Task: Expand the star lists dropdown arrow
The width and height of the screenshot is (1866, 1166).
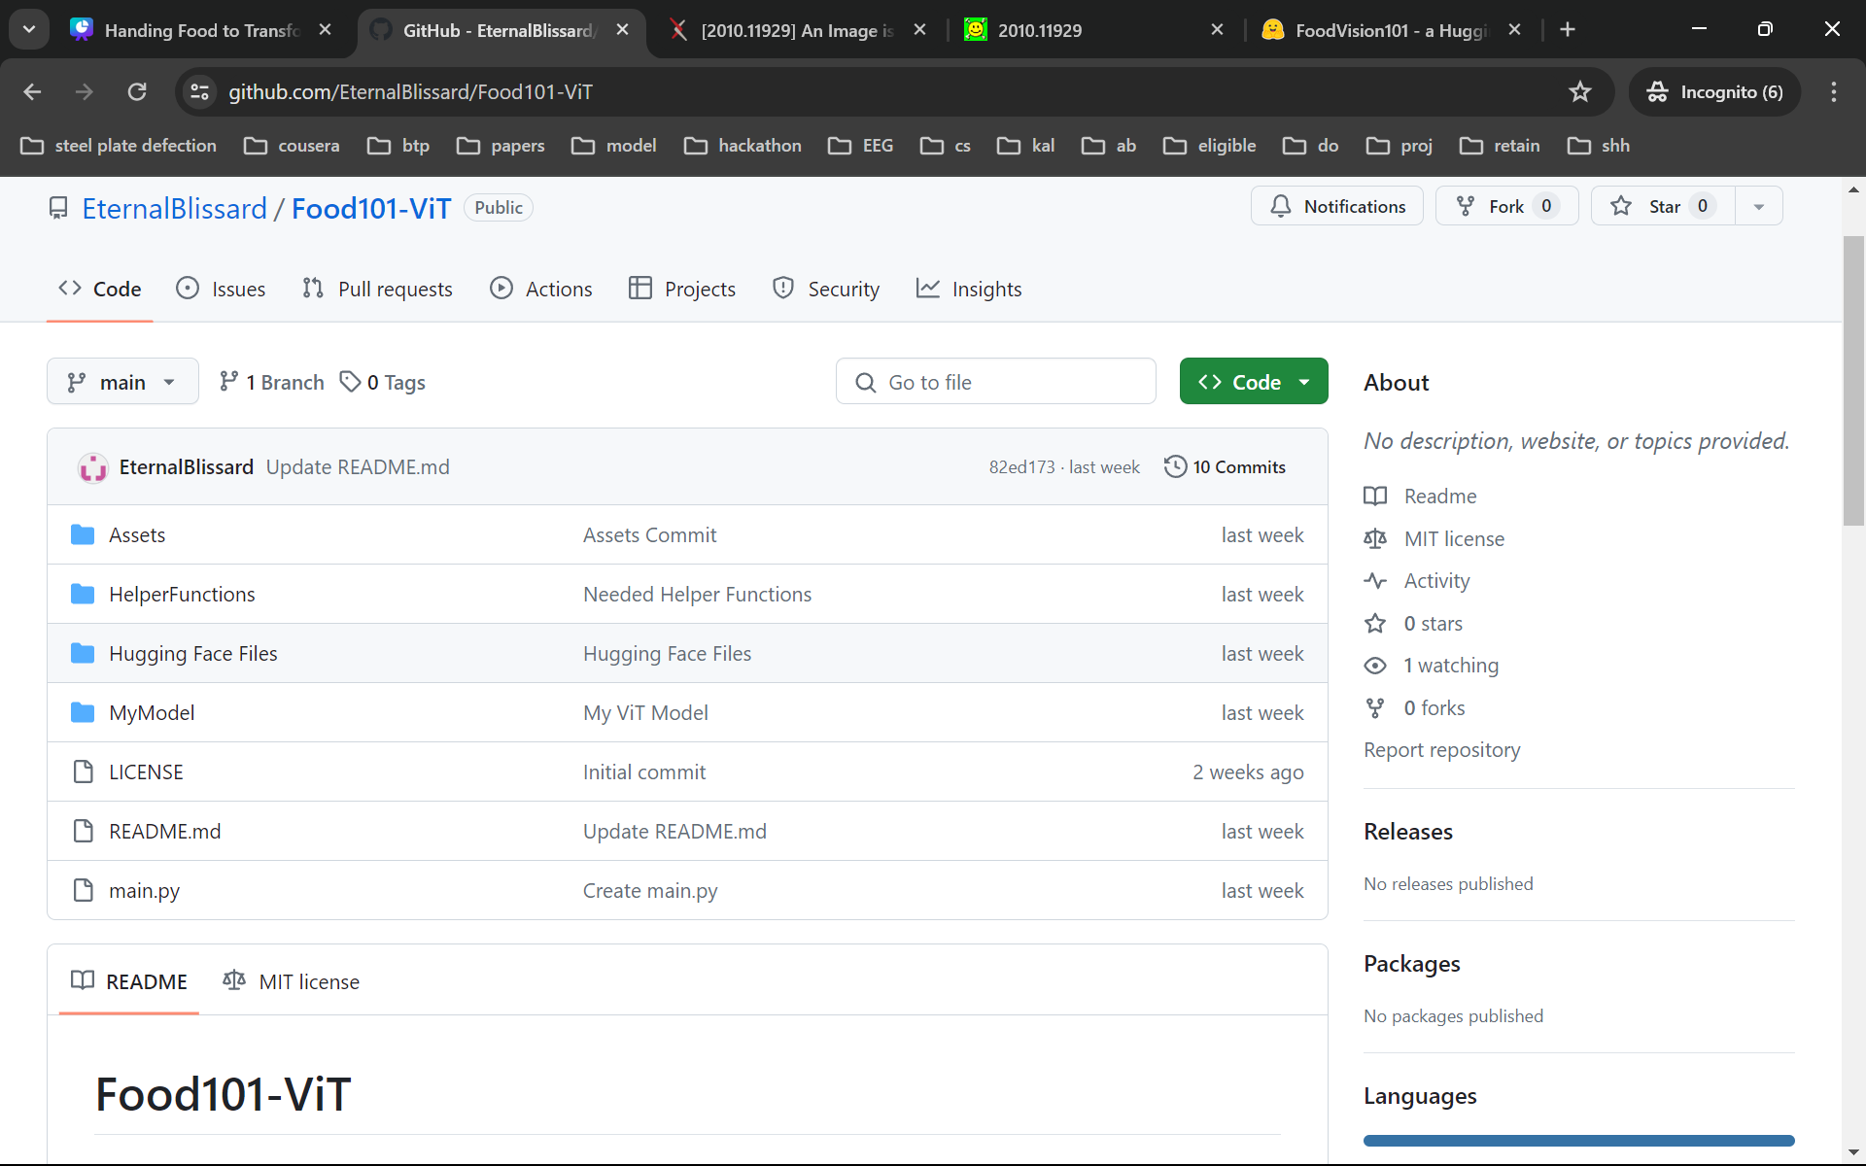Action: click(x=1758, y=206)
